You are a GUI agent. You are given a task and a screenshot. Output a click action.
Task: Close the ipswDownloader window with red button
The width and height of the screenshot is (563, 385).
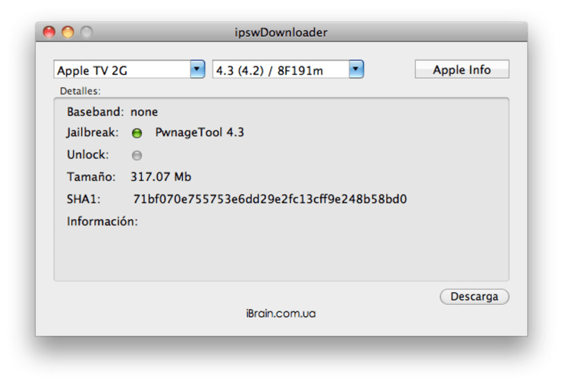(x=49, y=33)
